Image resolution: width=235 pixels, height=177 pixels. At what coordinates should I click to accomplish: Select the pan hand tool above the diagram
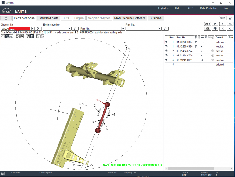click(x=3, y=36)
